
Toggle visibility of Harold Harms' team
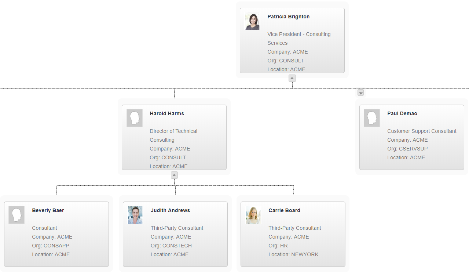(x=174, y=175)
